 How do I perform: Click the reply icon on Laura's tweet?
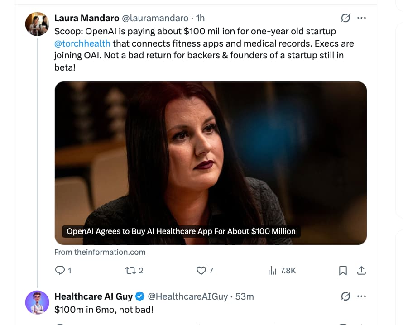(x=60, y=270)
